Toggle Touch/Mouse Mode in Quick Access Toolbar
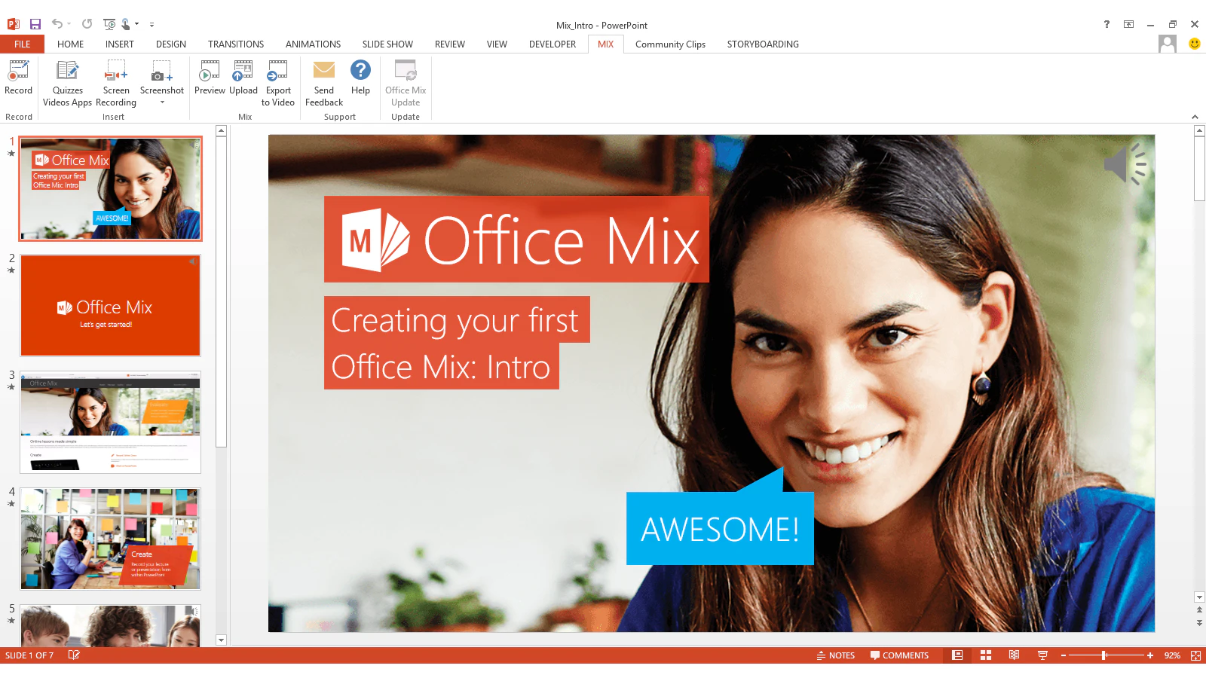The width and height of the screenshot is (1206, 678). (x=126, y=23)
